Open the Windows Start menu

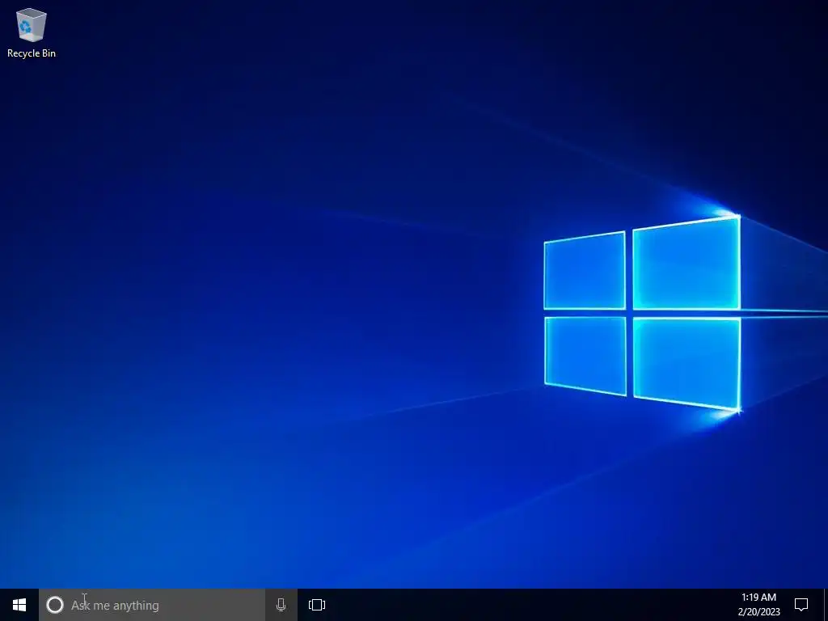pos(19,605)
